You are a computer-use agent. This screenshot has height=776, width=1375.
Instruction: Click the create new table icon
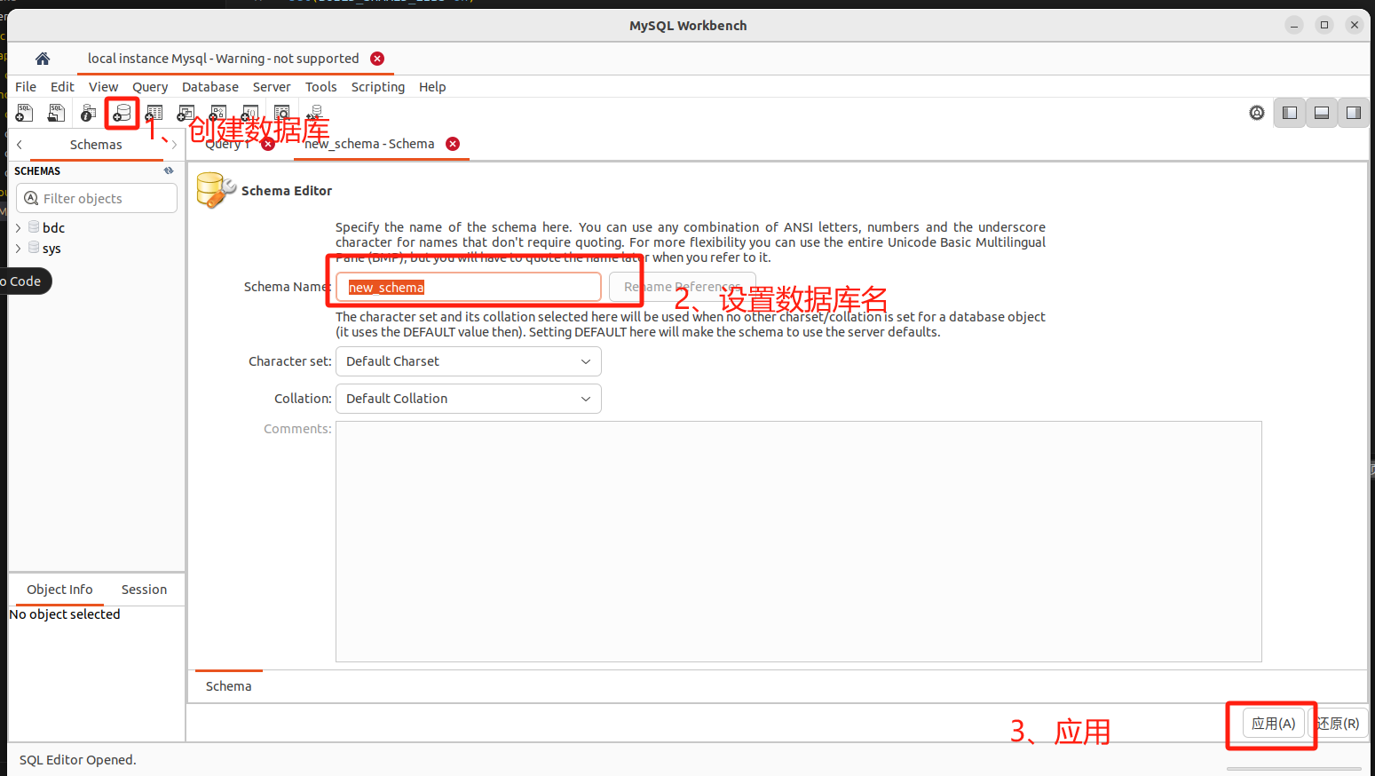[x=154, y=113]
